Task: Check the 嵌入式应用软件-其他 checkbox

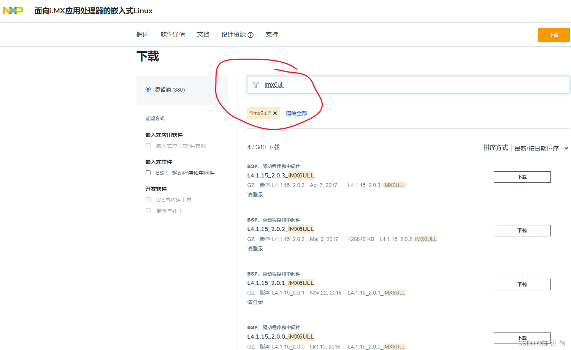Action: click(148, 146)
